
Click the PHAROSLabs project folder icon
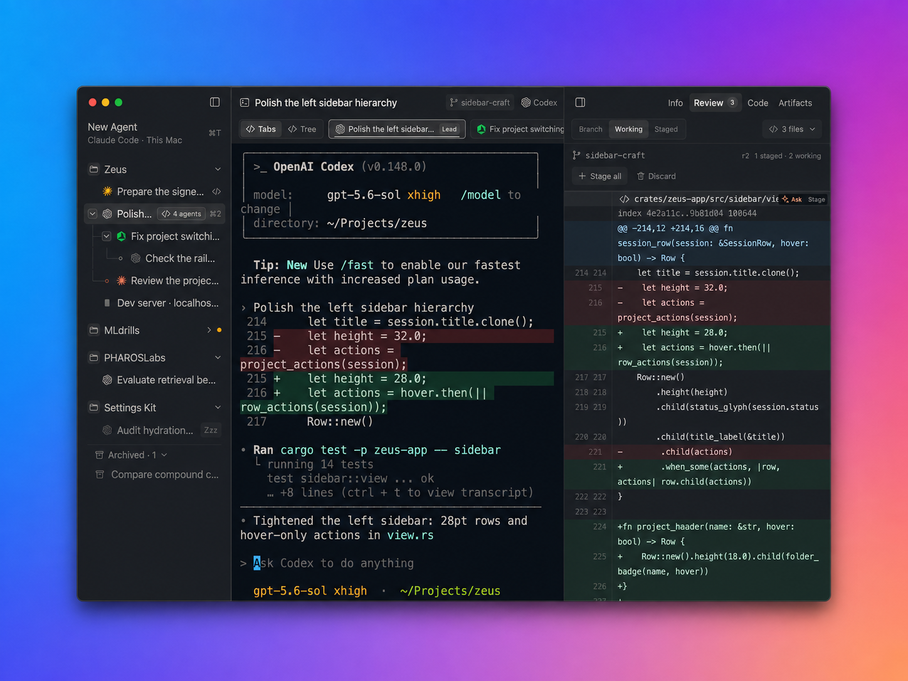tap(94, 357)
